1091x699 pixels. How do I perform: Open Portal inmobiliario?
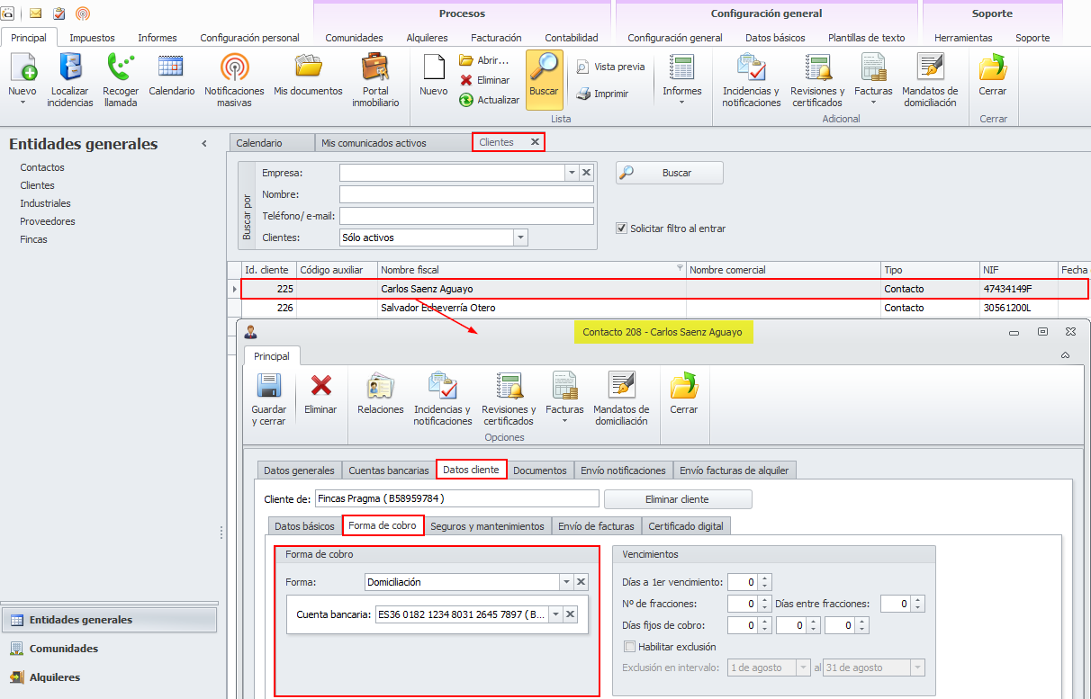[x=375, y=80]
